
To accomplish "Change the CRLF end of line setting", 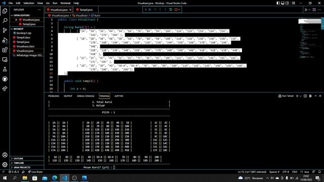I will point(295,172).
